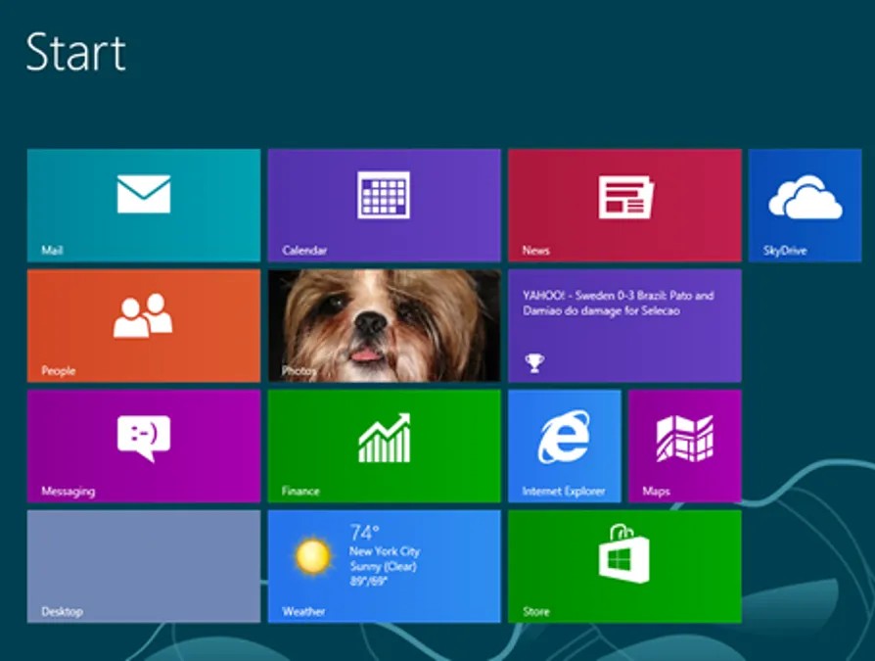Click the Finance label text
This screenshot has width=875, height=661.
click(300, 492)
